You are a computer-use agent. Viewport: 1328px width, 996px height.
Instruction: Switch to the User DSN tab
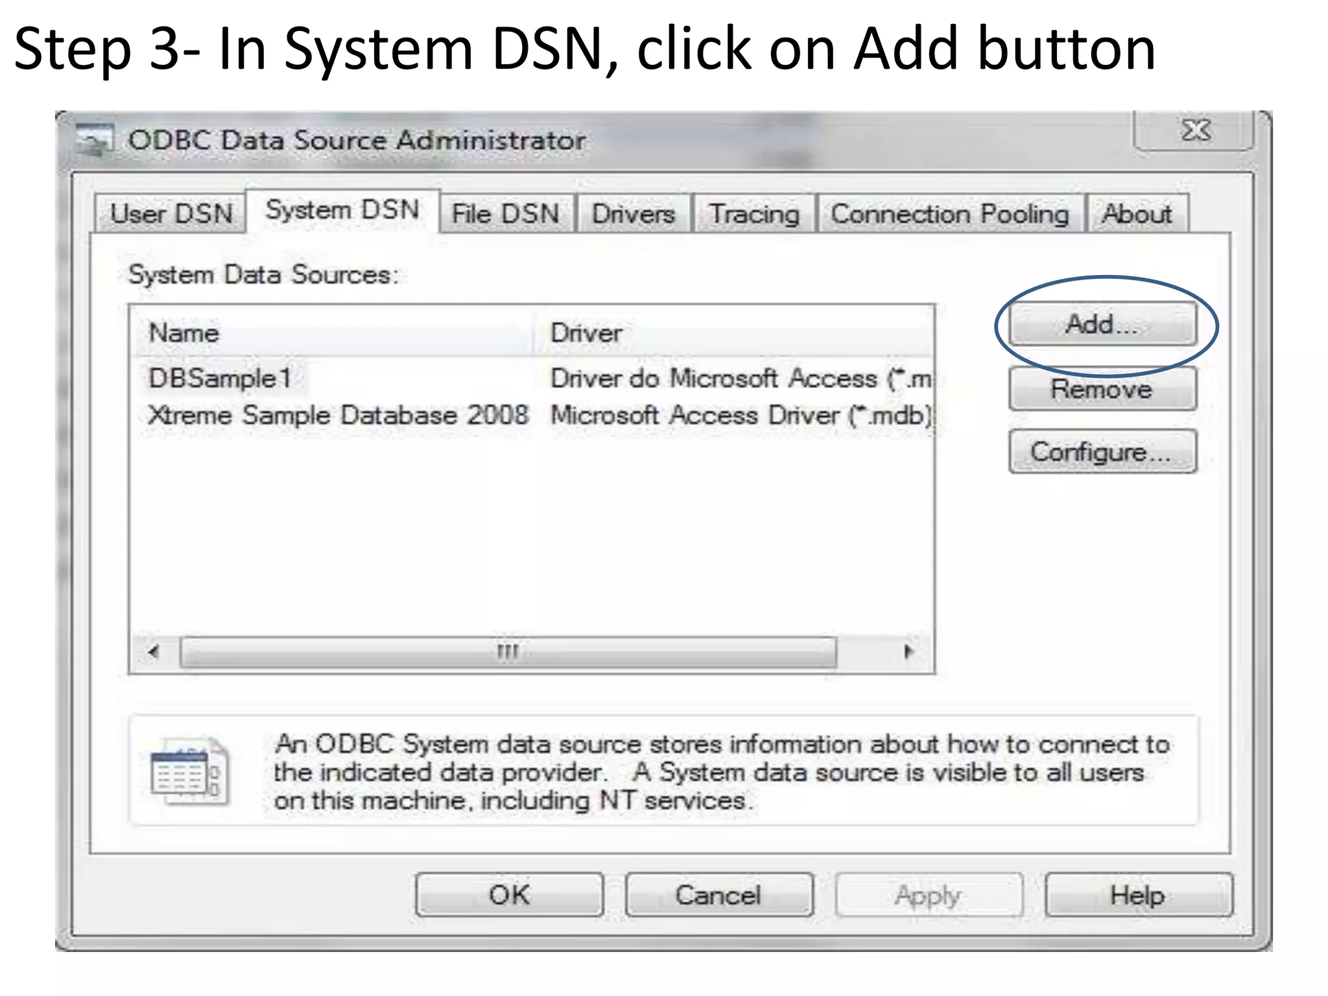[x=171, y=214]
